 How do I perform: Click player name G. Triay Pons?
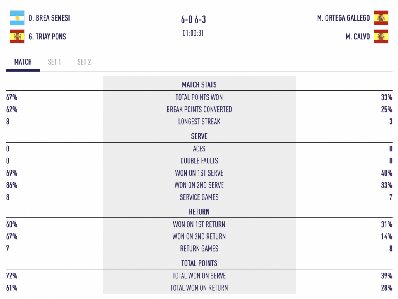(x=47, y=37)
